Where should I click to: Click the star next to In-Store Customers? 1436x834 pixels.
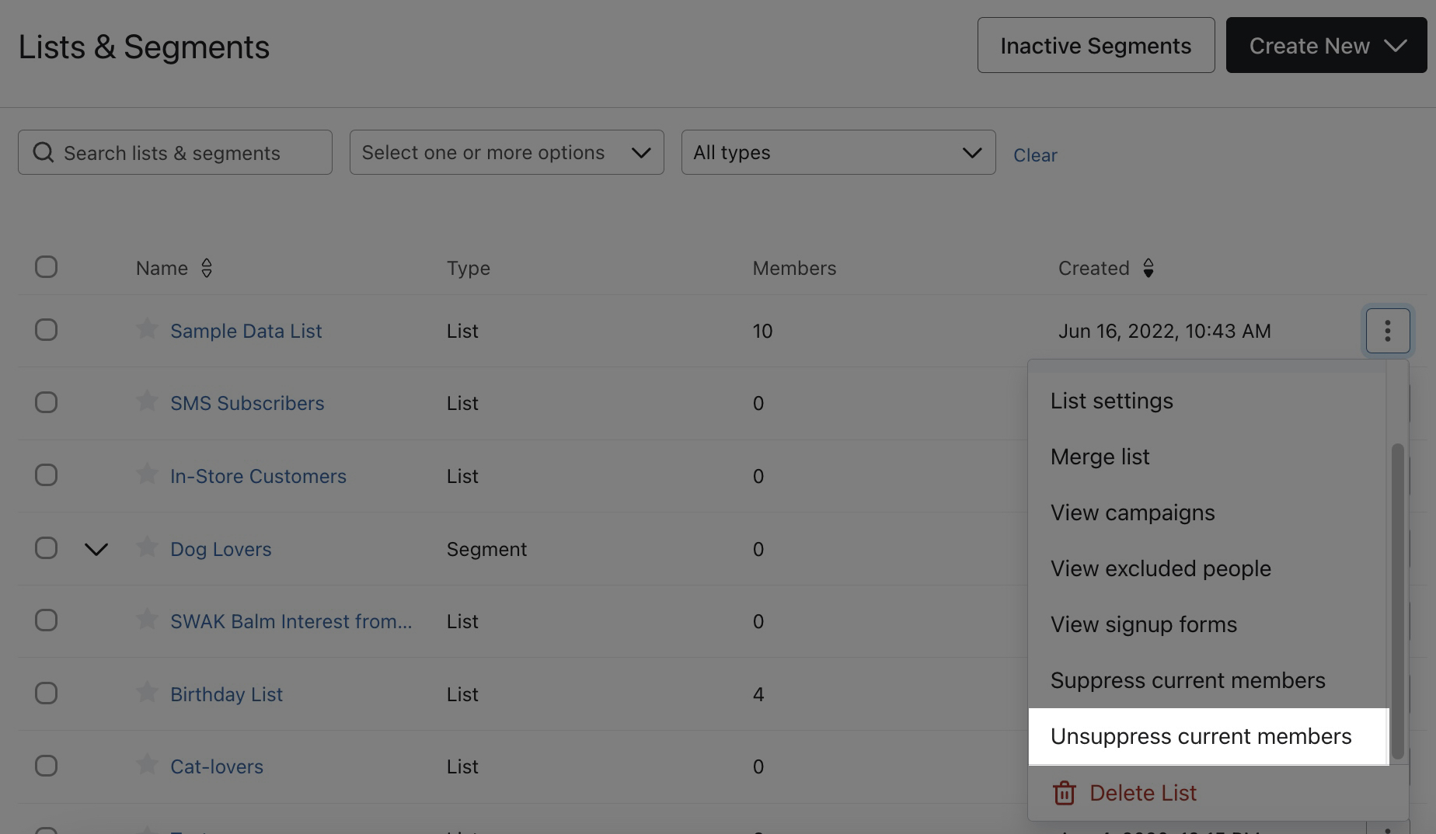(146, 474)
